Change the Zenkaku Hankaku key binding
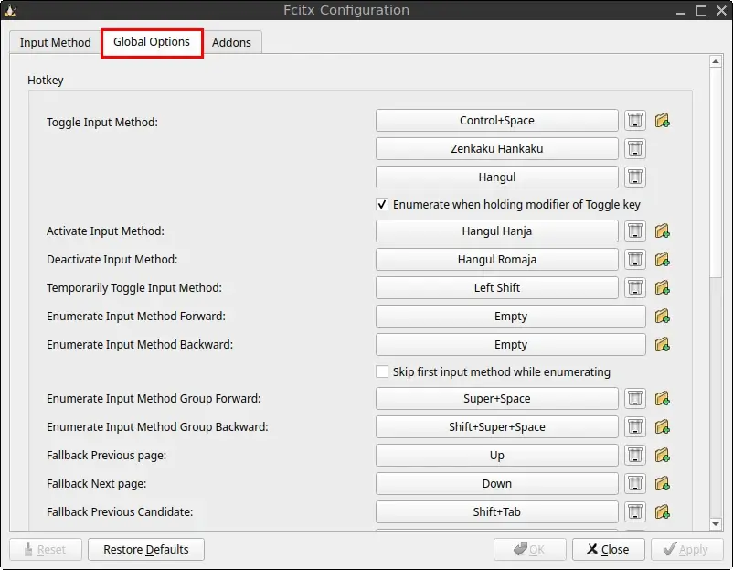 click(497, 149)
